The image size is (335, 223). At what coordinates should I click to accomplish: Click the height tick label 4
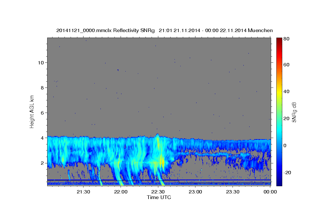click(x=42, y=138)
